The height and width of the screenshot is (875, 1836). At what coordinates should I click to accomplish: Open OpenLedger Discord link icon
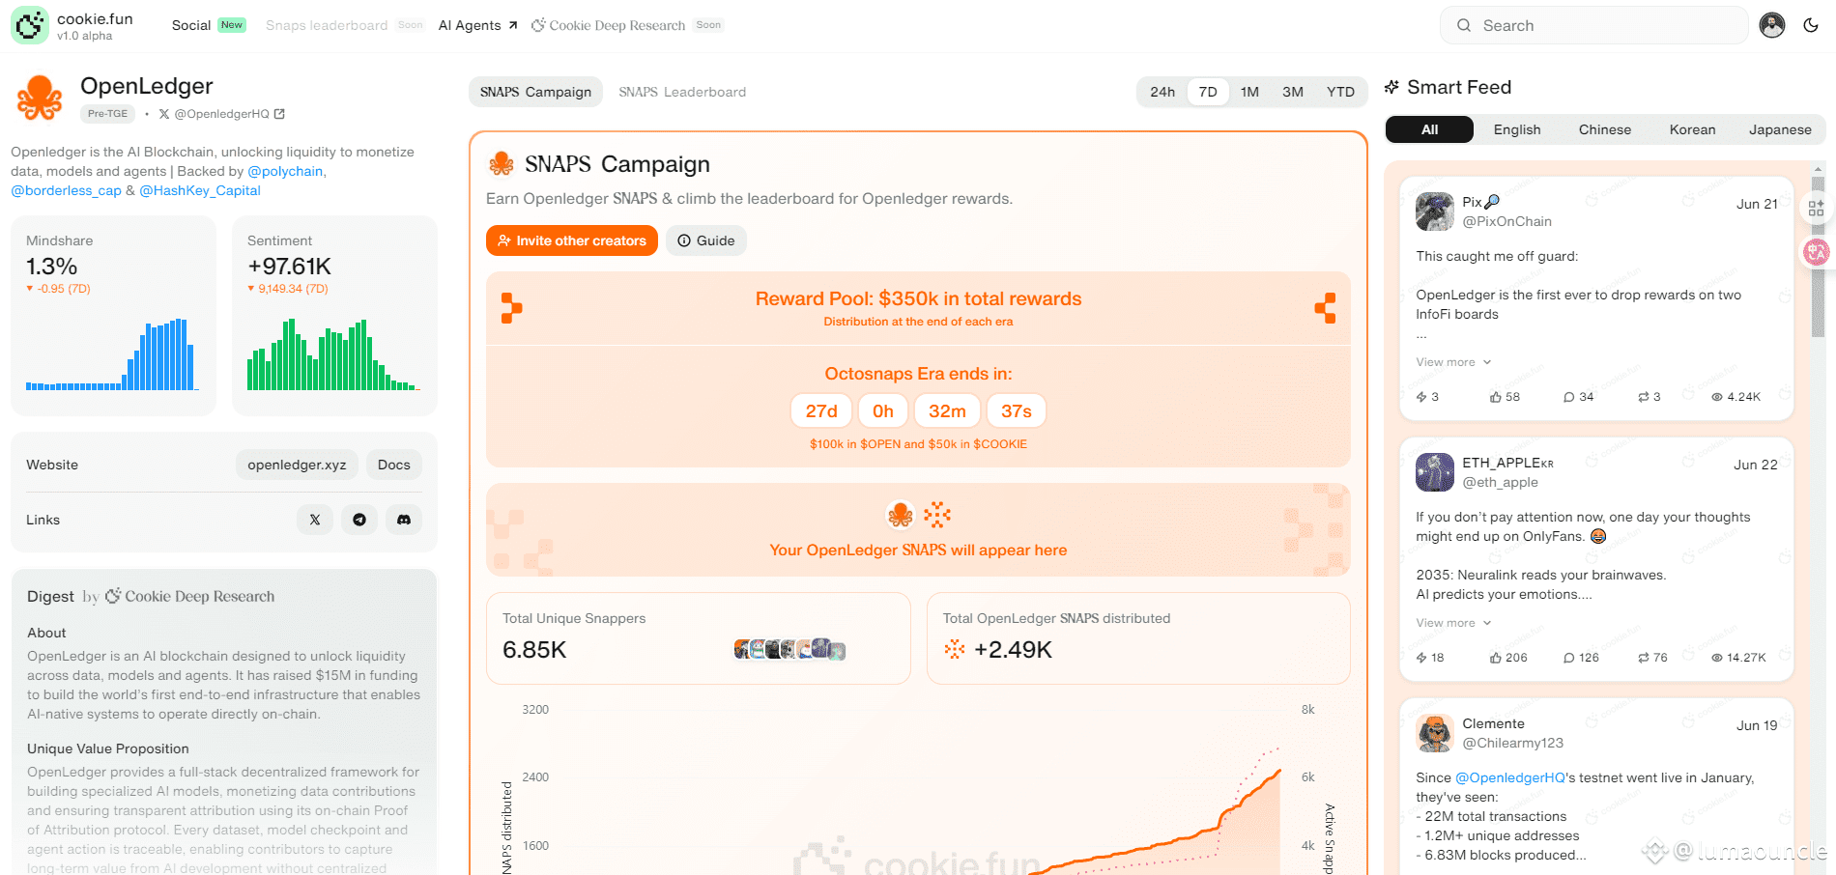pyautogui.click(x=404, y=520)
